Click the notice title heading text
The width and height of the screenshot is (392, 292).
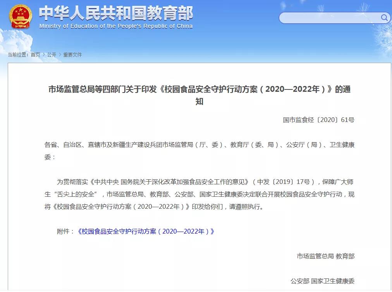199,95
